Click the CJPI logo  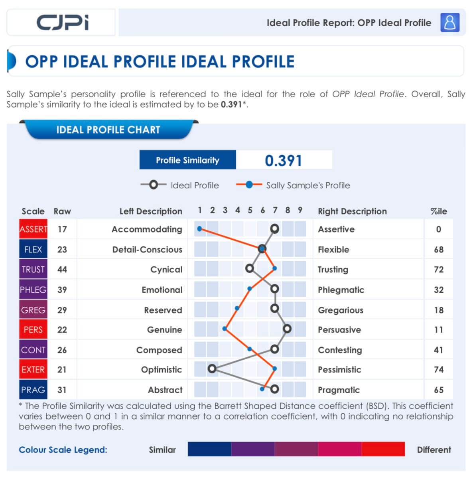tap(62, 23)
